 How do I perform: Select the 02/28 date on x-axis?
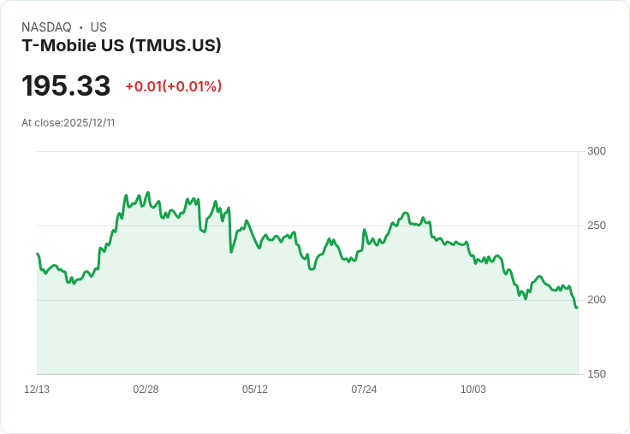146,390
